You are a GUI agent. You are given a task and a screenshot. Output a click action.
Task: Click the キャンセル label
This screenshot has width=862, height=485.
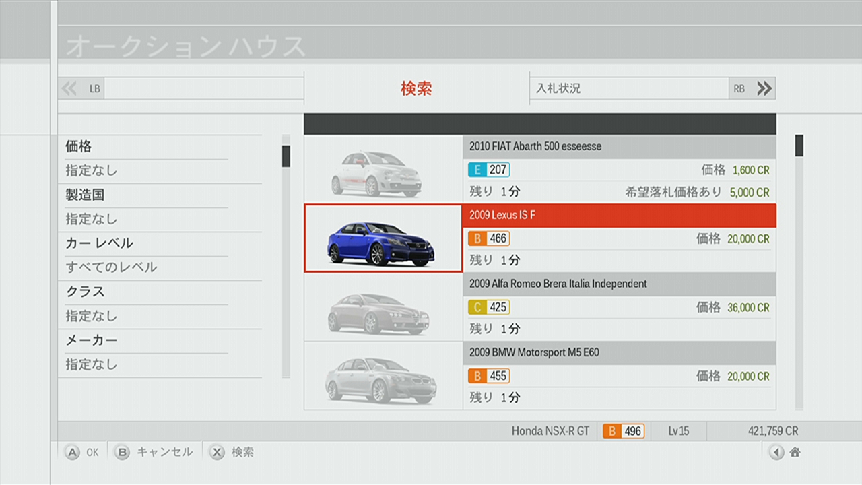tap(164, 452)
